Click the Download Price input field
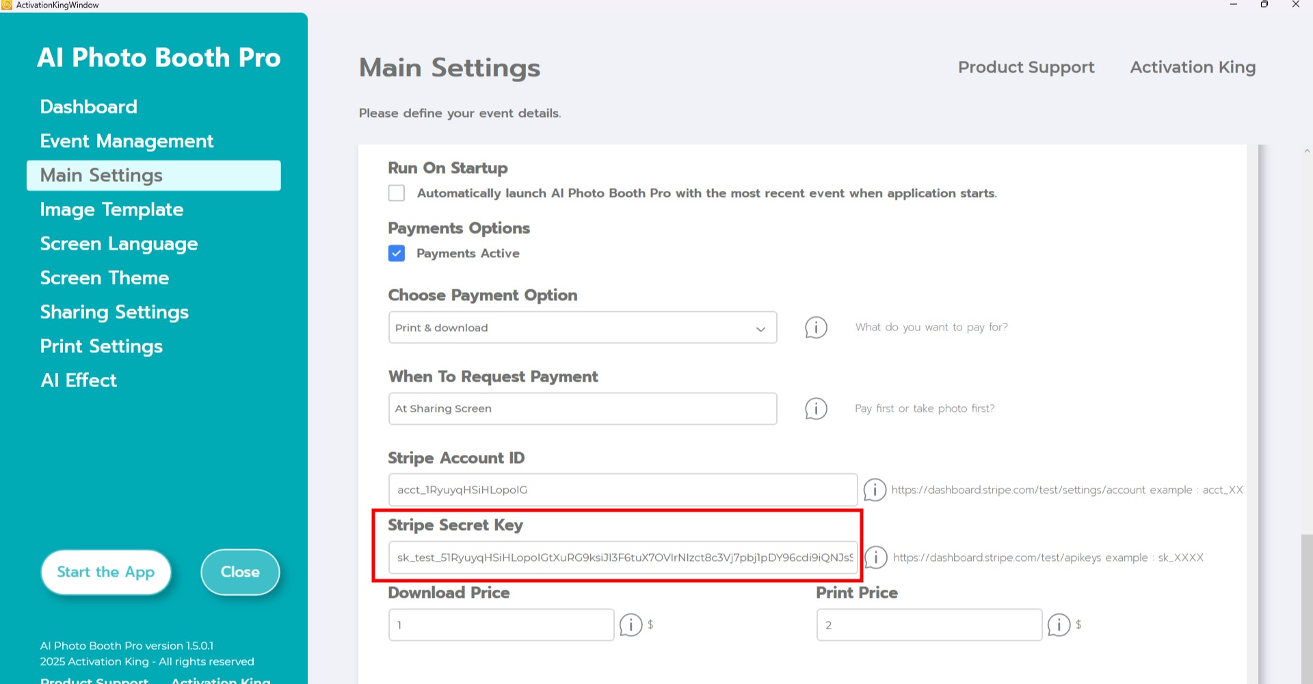Screen dimensions: 1313x684 pyautogui.click(x=501, y=625)
